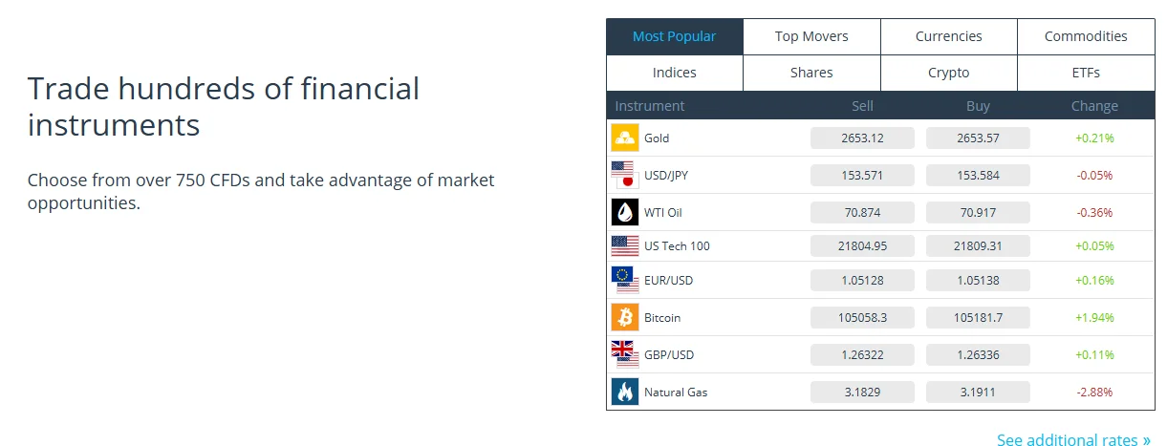Switch to the Crypto tab
Screen dimensions: 1167x446
click(x=948, y=73)
